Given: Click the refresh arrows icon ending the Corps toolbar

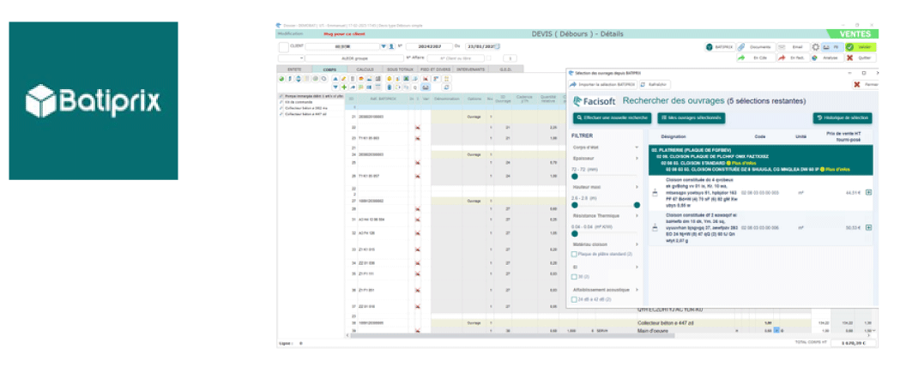Looking at the screenshot, I should click(446, 87).
